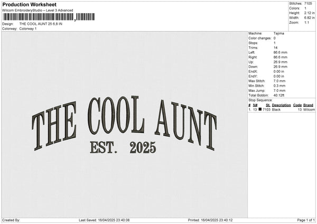
Task: Click the Colorway 1 value
Action: click(x=28, y=29)
